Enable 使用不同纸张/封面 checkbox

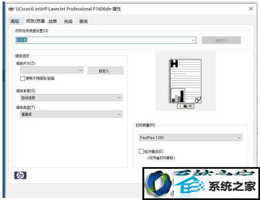point(22,78)
